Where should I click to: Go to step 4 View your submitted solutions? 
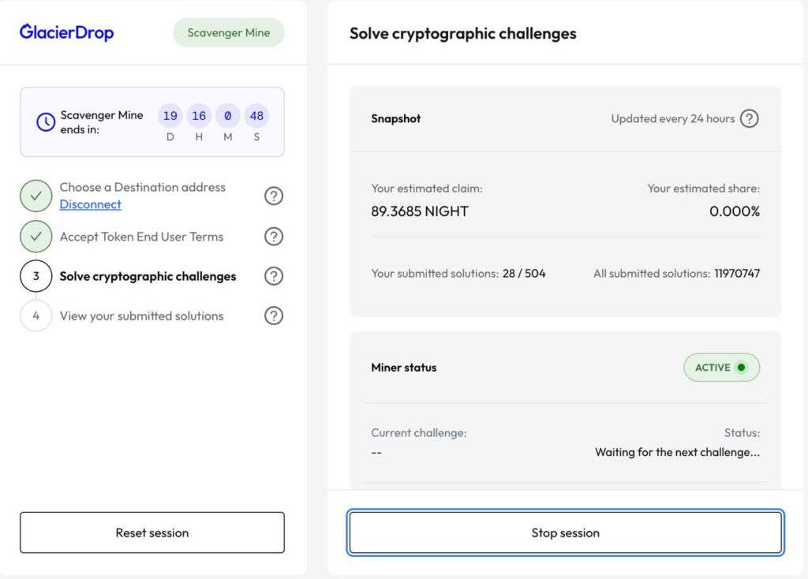pyautogui.click(x=141, y=316)
